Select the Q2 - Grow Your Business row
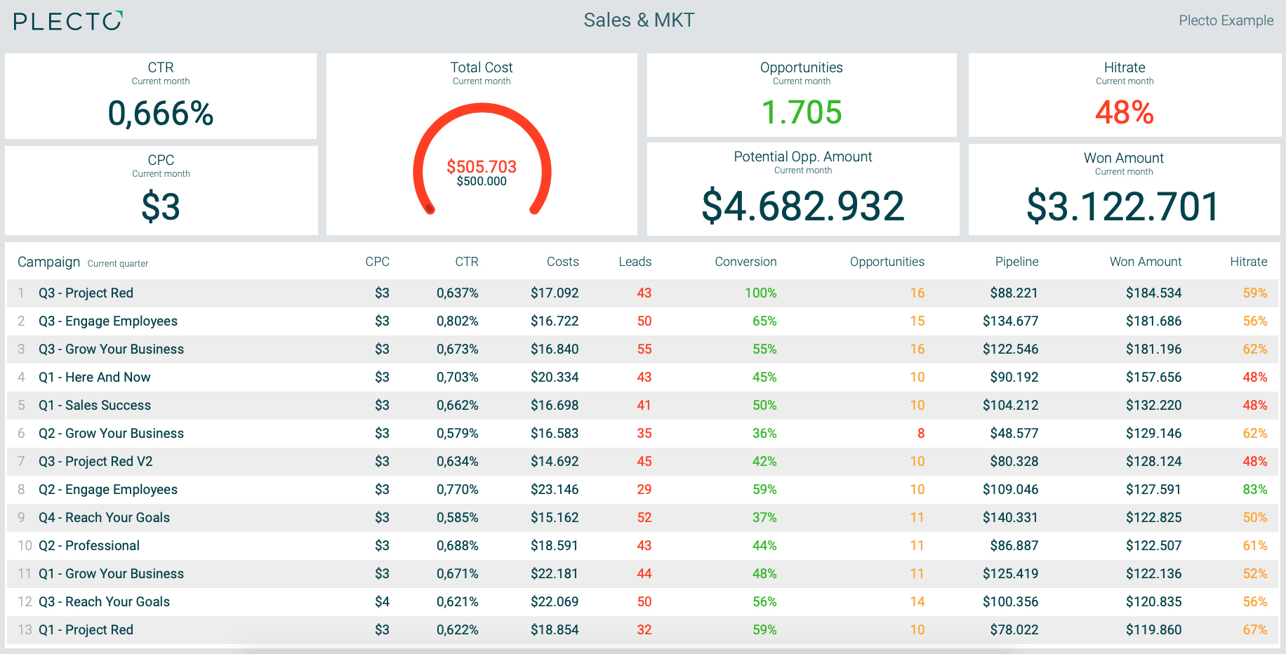 pyautogui.click(x=642, y=434)
